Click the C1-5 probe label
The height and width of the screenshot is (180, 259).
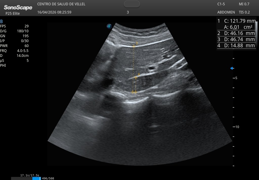[221, 4]
